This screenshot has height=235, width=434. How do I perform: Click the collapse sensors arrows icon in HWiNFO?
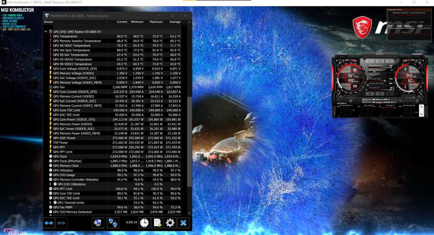61,223
